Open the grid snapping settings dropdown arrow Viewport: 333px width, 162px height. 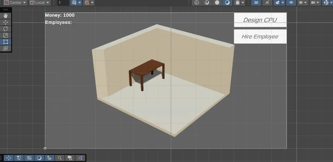(x=92, y=3)
